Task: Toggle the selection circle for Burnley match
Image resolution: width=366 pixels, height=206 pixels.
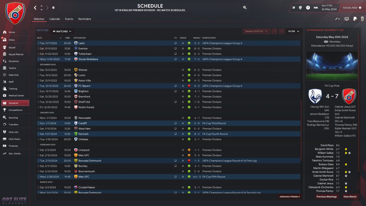Action: [x=38, y=166]
